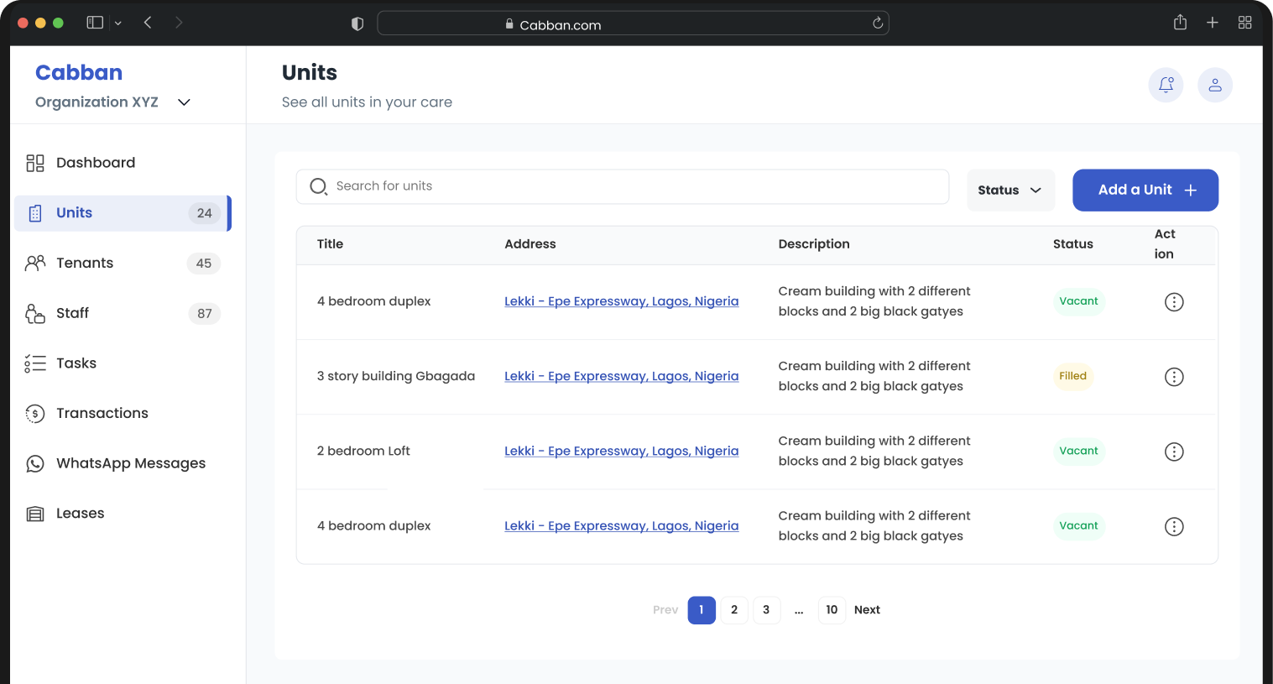Click the Tasks checklist icon
This screenshot has width=1273, height=684.
pos(35,363)
